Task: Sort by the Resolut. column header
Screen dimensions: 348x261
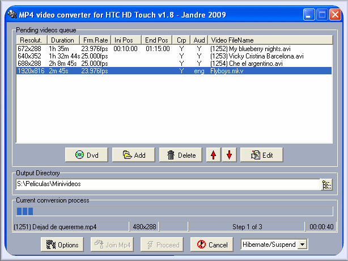Action: tap(32, 40)
